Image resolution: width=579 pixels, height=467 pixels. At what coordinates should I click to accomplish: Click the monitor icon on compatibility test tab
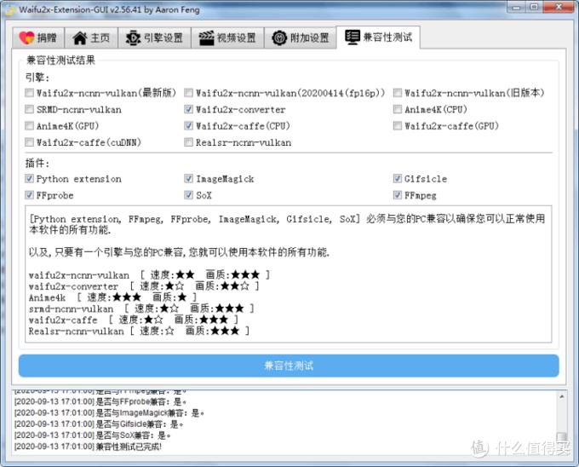pyautogui.click(x=353, y=37)
